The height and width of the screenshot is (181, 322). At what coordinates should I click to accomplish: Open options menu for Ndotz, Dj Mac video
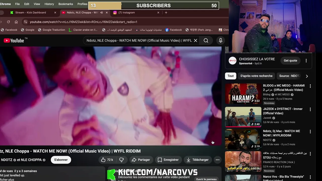click(310, 131)
